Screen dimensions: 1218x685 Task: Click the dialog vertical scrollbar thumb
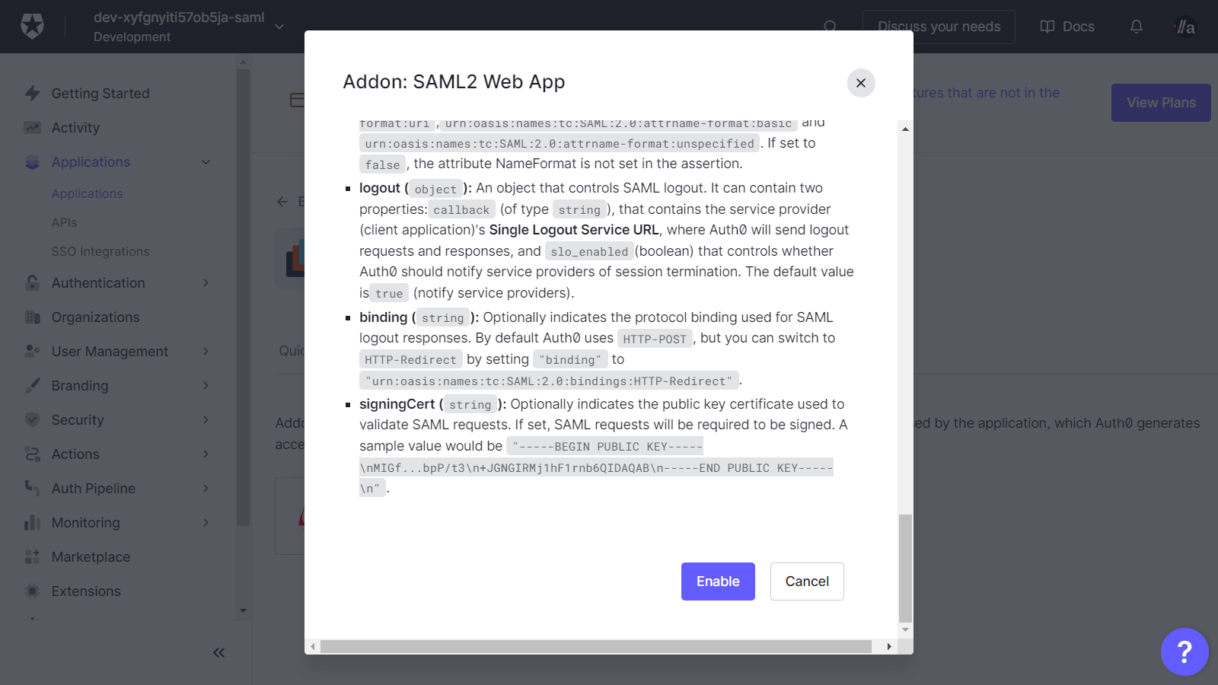tap(905, 568)
